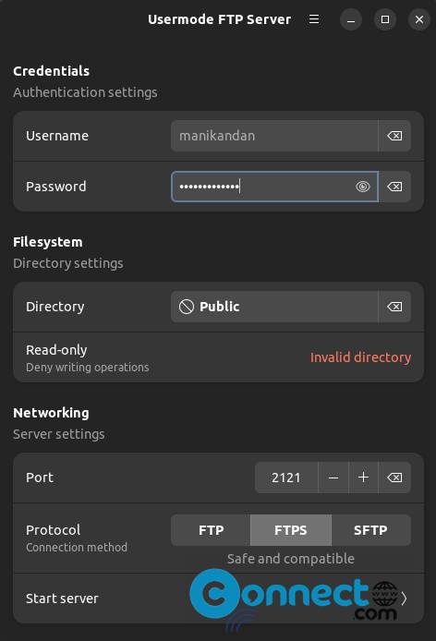
Task: Select the FTPS protocol option
Action: coord(291,530)
